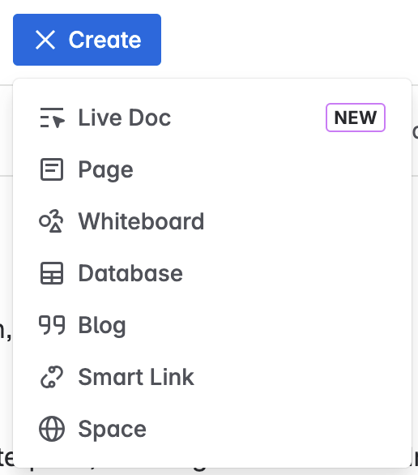The width and height of the screenshot is (418, 475).
Task: Click the Database table icon
Action: [x=52, y=273]
